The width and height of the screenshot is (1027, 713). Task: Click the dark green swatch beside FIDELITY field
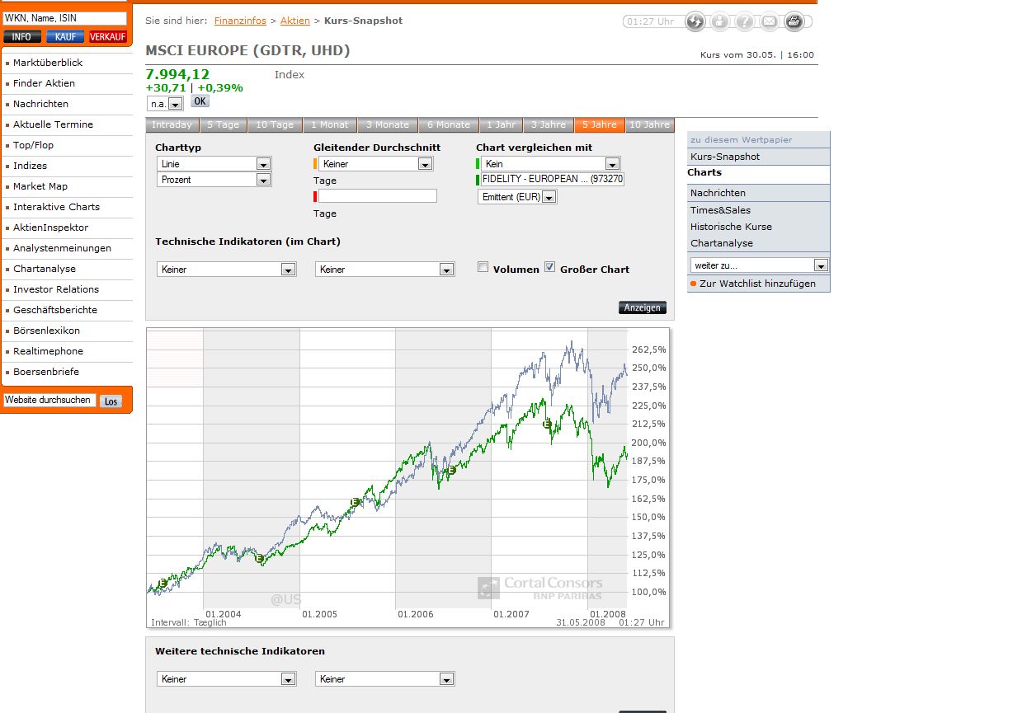point(478,179)
